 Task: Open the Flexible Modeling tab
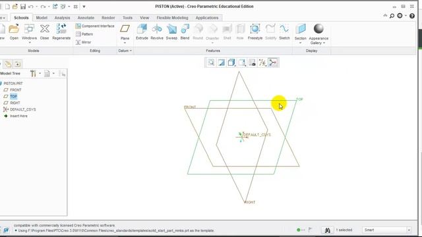point(173,18)
